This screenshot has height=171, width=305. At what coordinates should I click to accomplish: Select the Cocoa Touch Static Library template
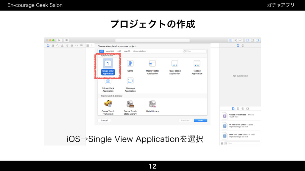click(x=130, y=107)
